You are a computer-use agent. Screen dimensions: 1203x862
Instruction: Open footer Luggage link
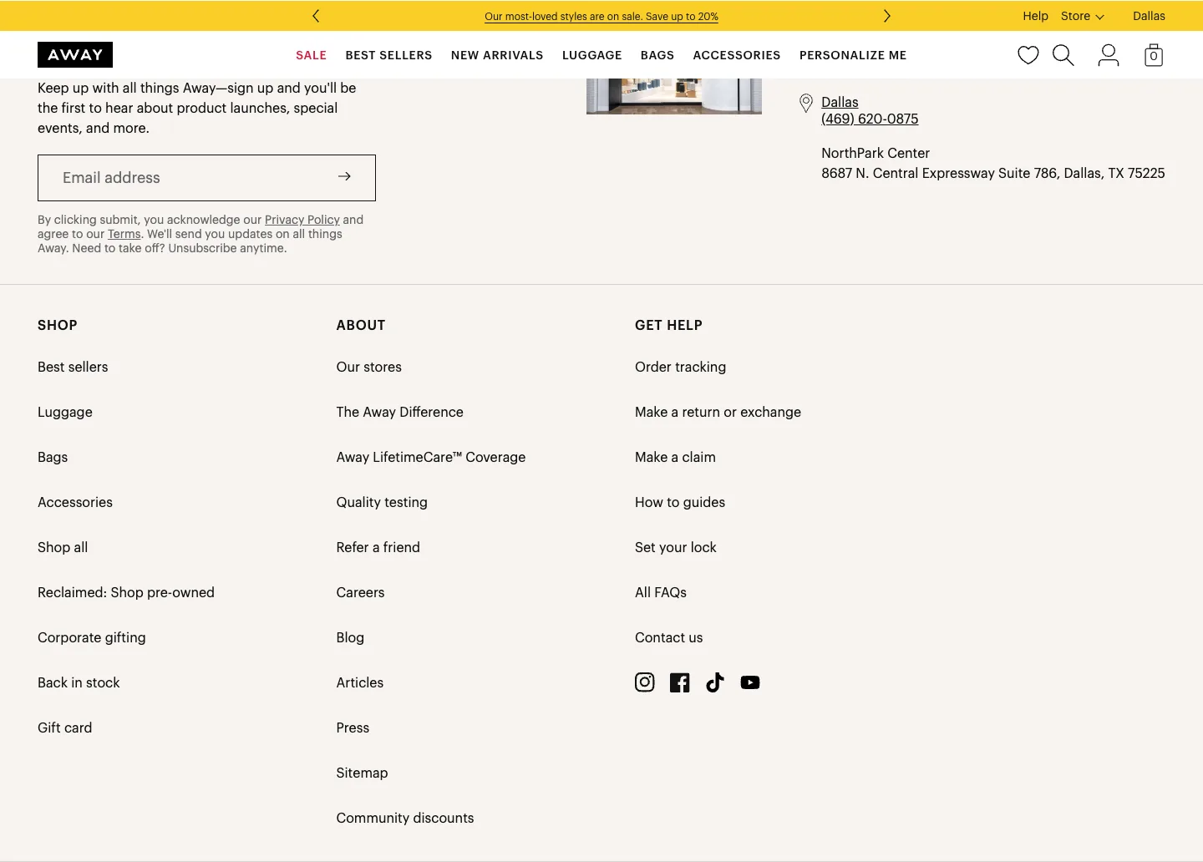pos(65,412)
